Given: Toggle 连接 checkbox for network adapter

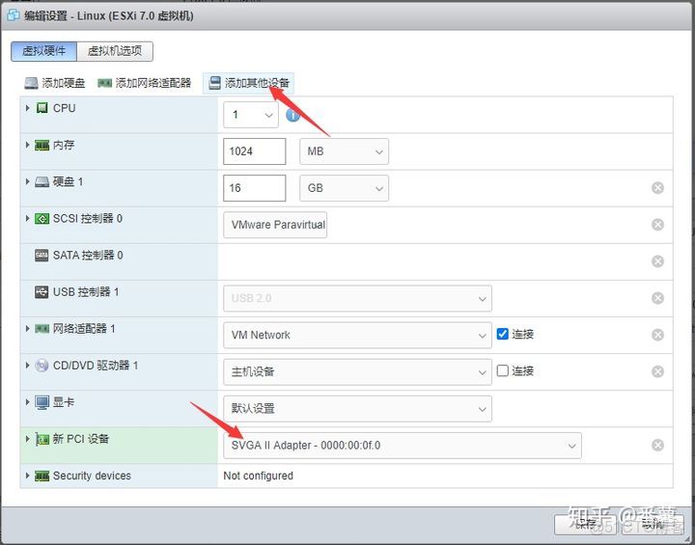Looking at the screenshot, I should click(502, 334).
